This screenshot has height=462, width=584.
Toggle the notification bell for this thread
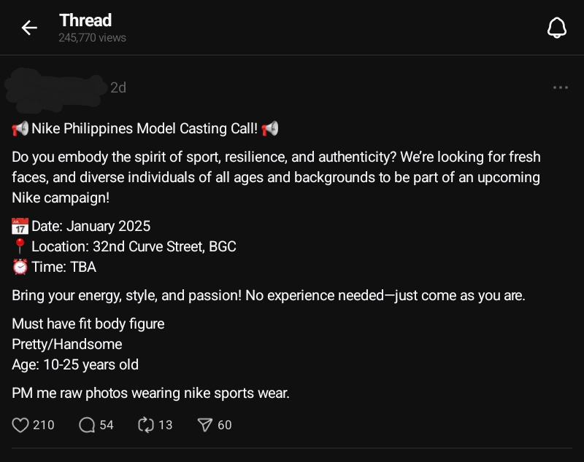tap(557, 28)
